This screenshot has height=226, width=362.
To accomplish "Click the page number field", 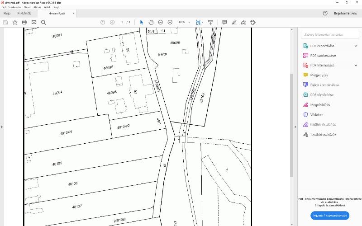I will tap(122, 22).
